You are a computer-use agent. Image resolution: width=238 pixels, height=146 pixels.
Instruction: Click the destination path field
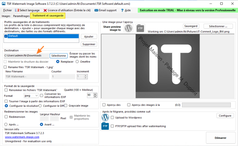click(x=26, y=56)
